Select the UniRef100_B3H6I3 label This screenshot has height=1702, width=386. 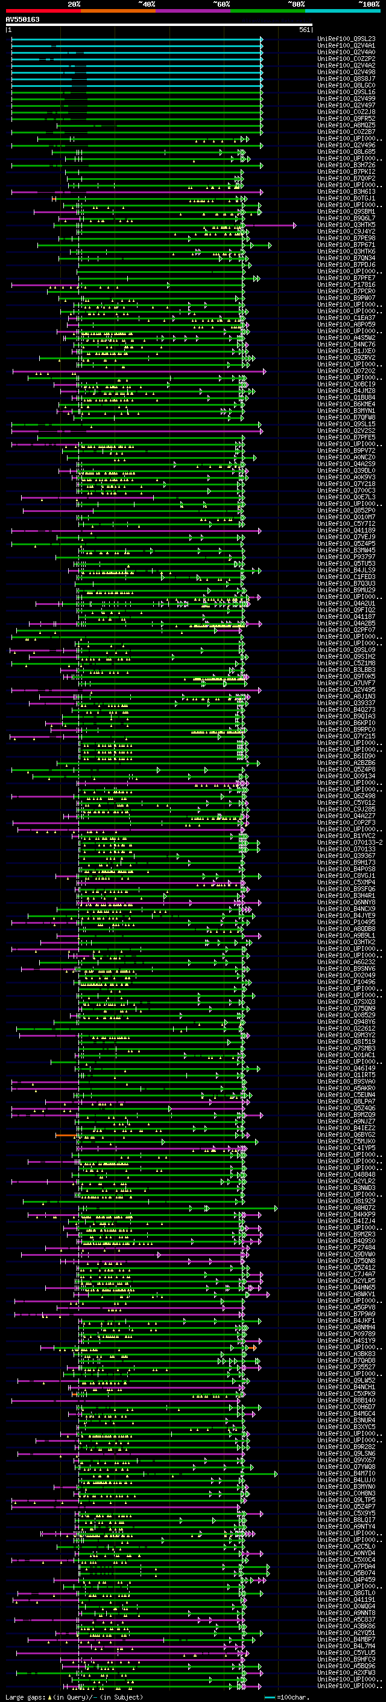(346, 191)
